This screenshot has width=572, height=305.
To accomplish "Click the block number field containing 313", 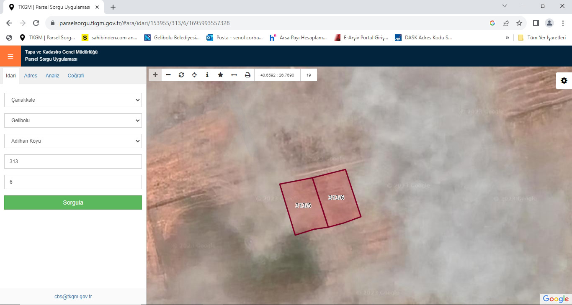I will click(73, 161).
